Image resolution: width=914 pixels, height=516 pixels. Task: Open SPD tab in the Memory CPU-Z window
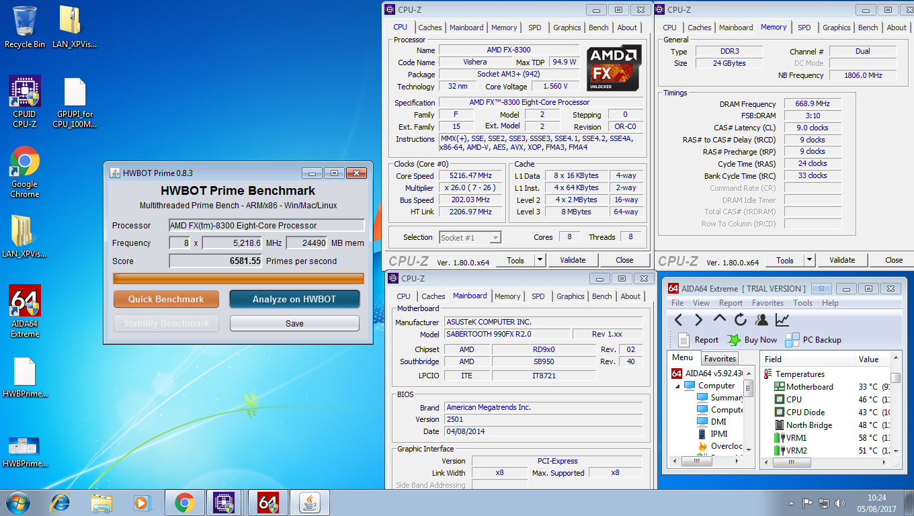point(804,28)
